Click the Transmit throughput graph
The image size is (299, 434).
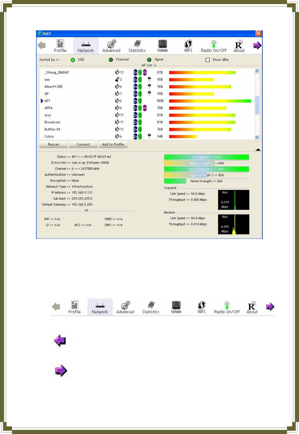233,200
